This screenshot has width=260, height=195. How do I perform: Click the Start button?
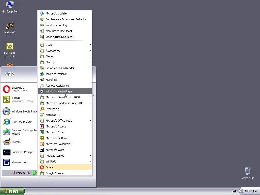[x=12, y=191]
